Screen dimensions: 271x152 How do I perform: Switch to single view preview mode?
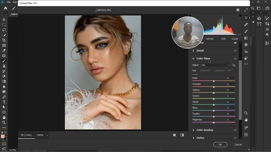[174, 135]
